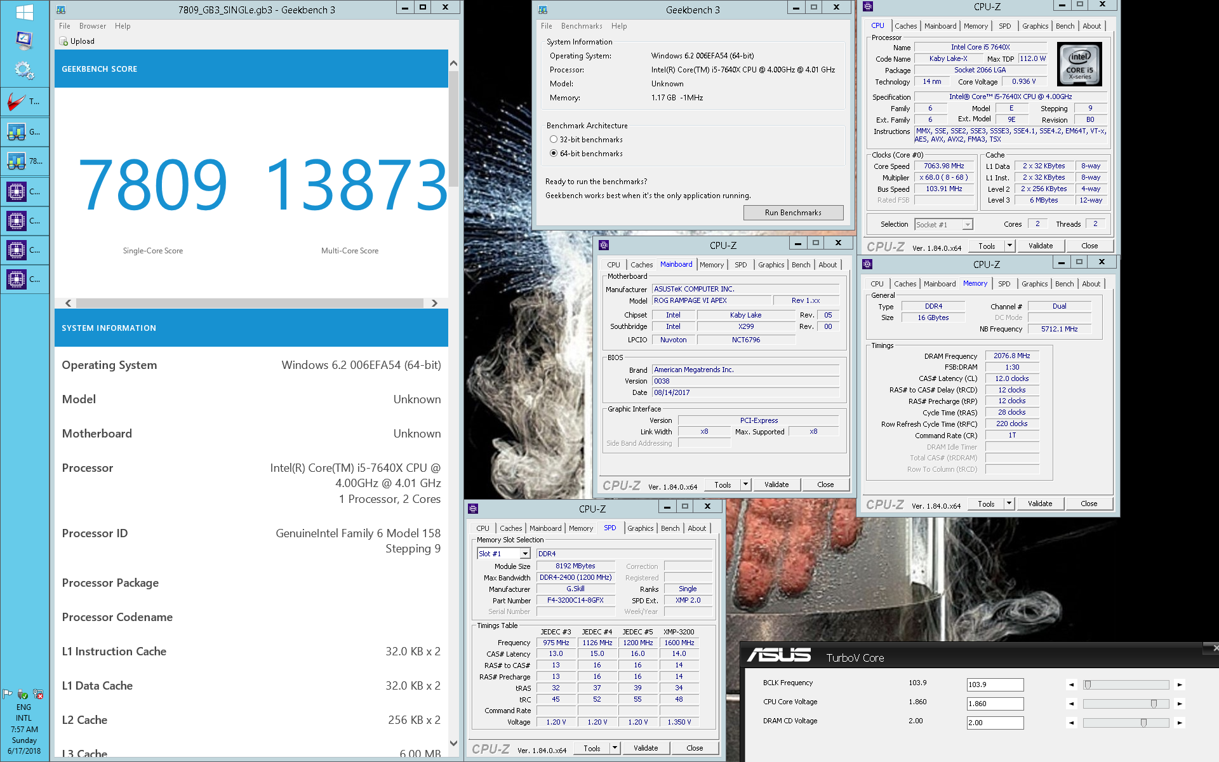Click mainboard model ROG RAMPAGE VI APEX
Screen dimensions: 1219x762
tap(712, 301)
